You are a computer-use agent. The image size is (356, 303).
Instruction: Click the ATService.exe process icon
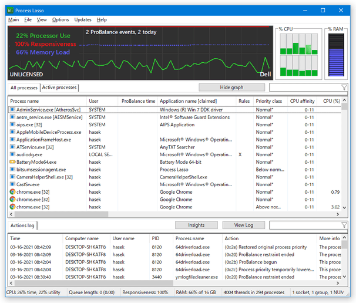pyautogui.click(x=12, y=147)
